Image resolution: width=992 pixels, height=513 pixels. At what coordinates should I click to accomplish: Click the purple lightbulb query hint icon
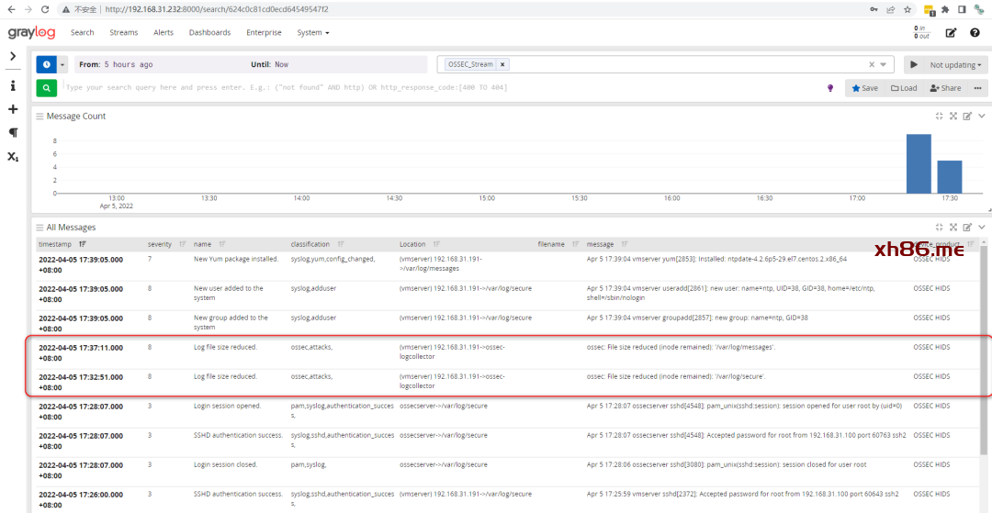click(x=831, y=88)
